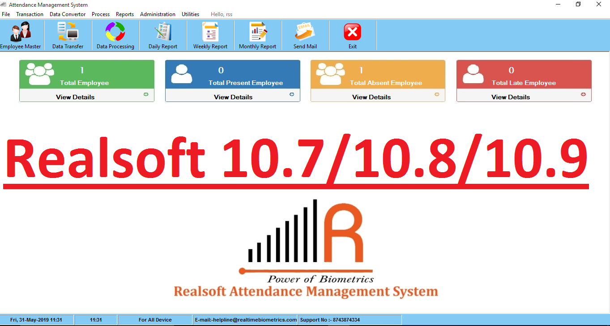Open the Weekly Report icon
Screen dimensions: 610x326
coord(210,32)
